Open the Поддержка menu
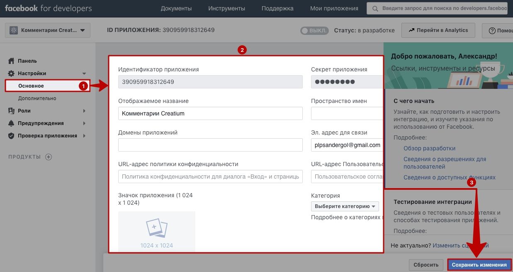Image resolution: width=513 pixels, height=272 pixels. pos(278,8)
